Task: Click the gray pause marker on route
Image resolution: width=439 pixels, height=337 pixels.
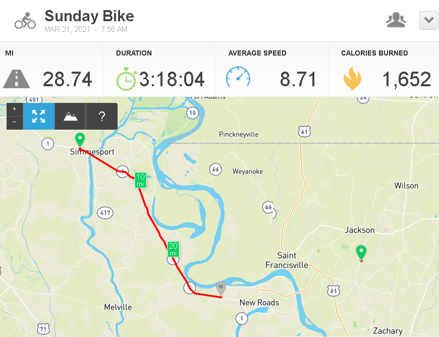Action: 221,288
